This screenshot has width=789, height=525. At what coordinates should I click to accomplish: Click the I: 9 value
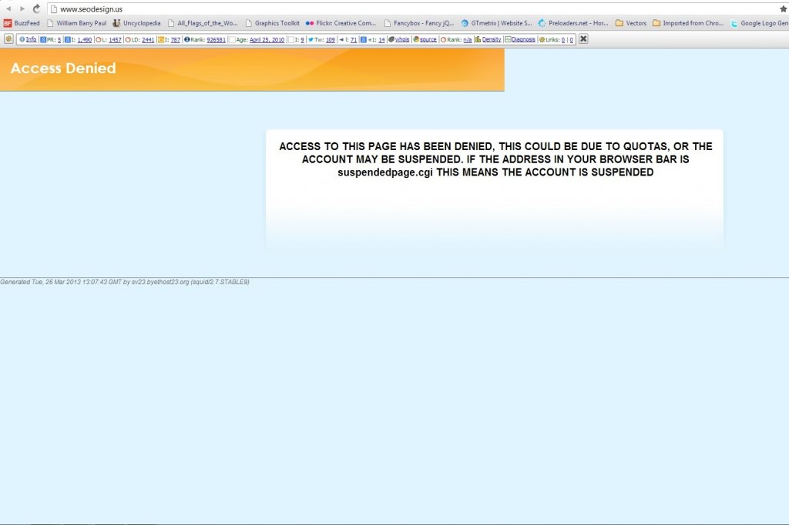tap(302, 40)
